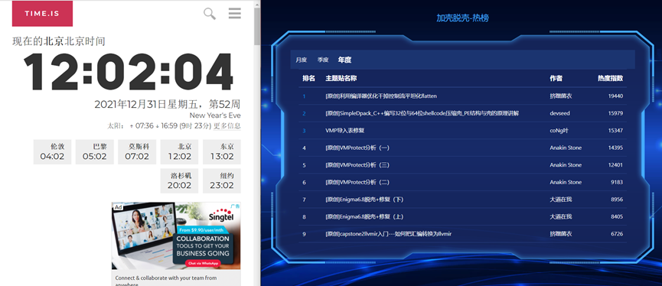Open the Singtel collaboration ad image

(176, 236)
